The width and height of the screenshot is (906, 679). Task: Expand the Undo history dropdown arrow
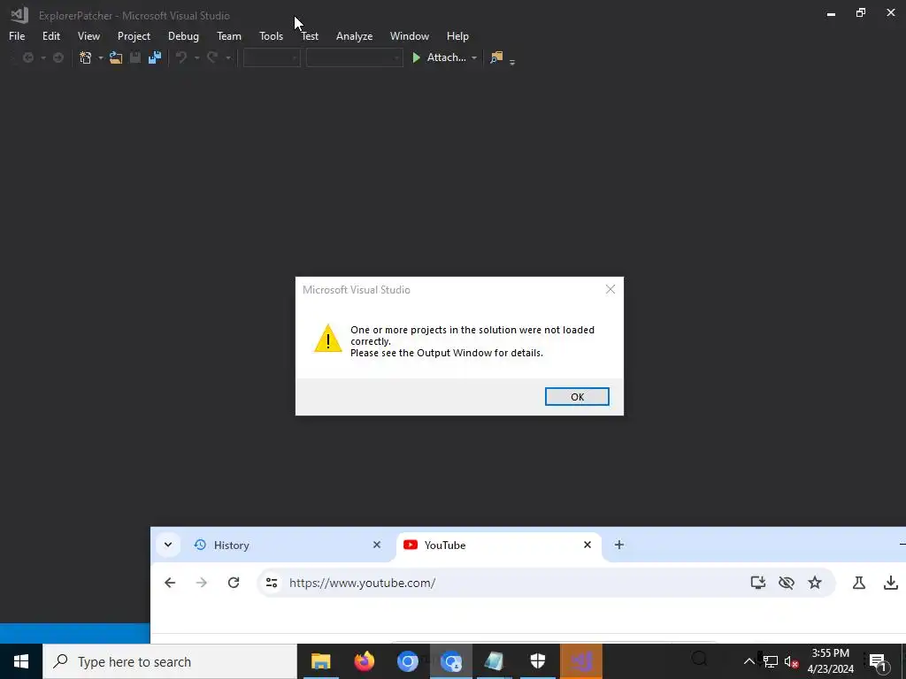coord(196,57)
